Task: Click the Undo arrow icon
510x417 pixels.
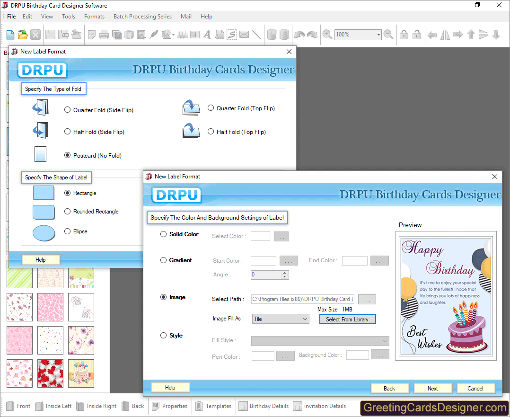Action: tap(299, 35)
